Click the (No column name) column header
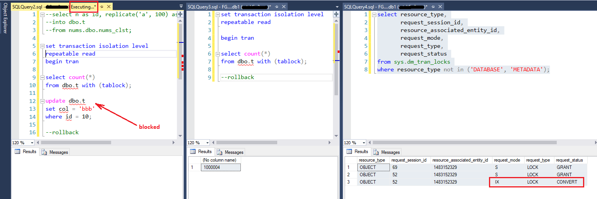 point(221,160)
